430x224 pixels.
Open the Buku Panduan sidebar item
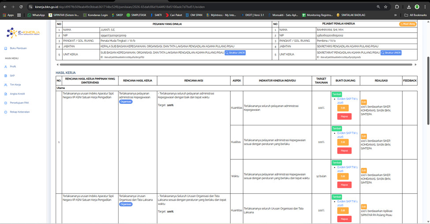(18, 48)
